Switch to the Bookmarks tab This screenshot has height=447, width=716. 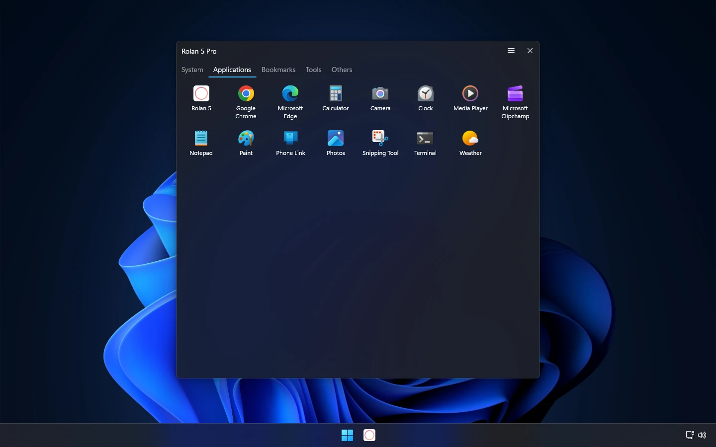[278, 70]
